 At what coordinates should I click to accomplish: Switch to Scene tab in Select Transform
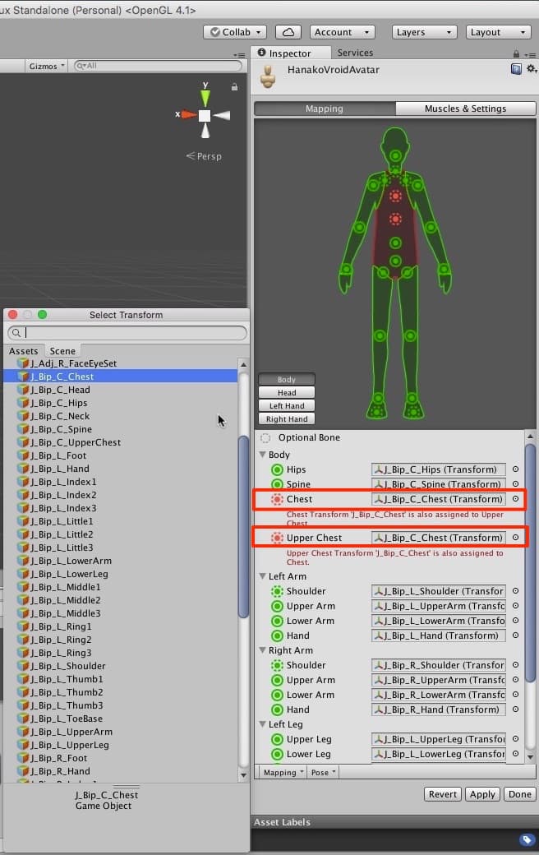pos(62,351)
